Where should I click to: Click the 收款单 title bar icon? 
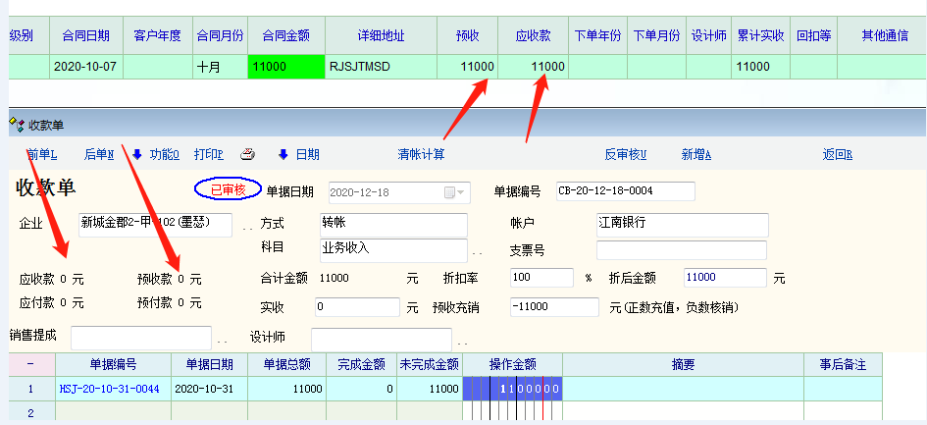point(15,124)
